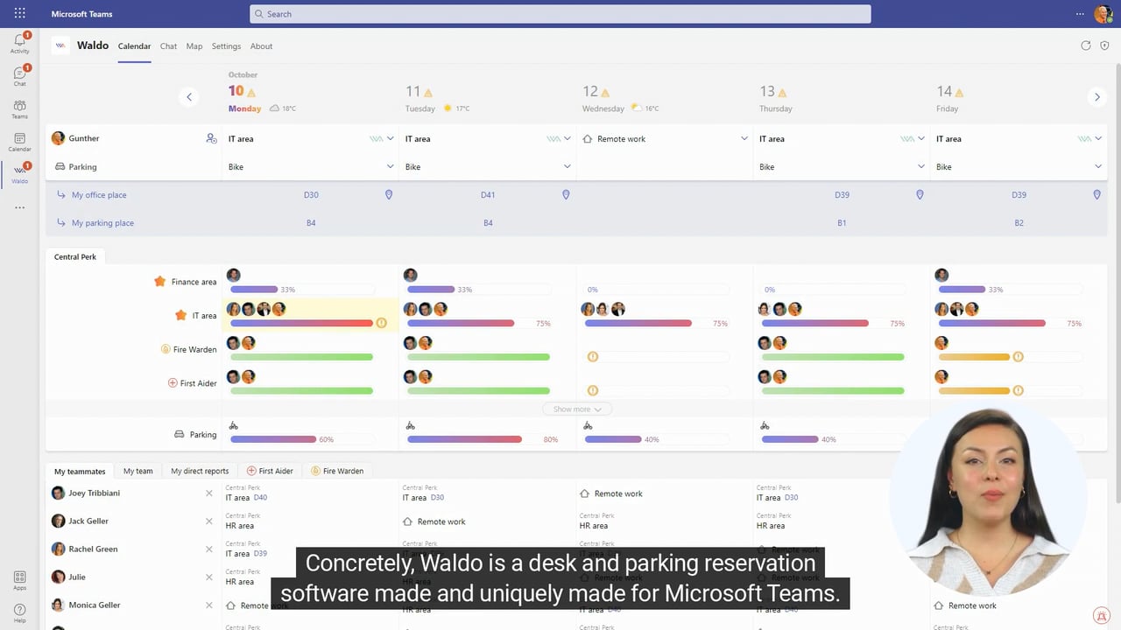Click the location pin next to D30

coord(389,195)
